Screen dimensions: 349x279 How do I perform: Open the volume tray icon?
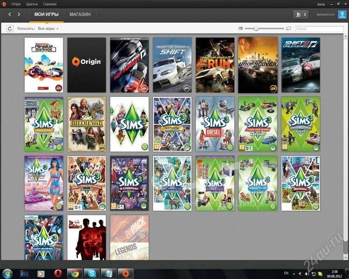pyautogui.click(x=307, y=274)
